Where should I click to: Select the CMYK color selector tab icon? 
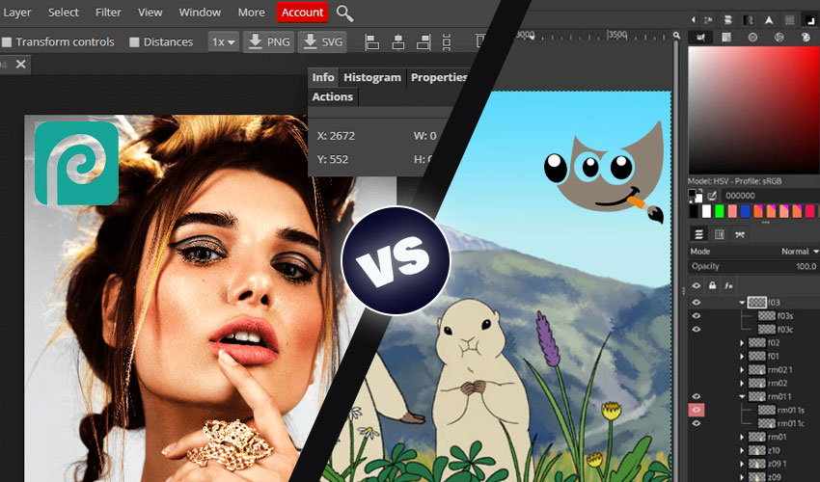tap(726, 38)
